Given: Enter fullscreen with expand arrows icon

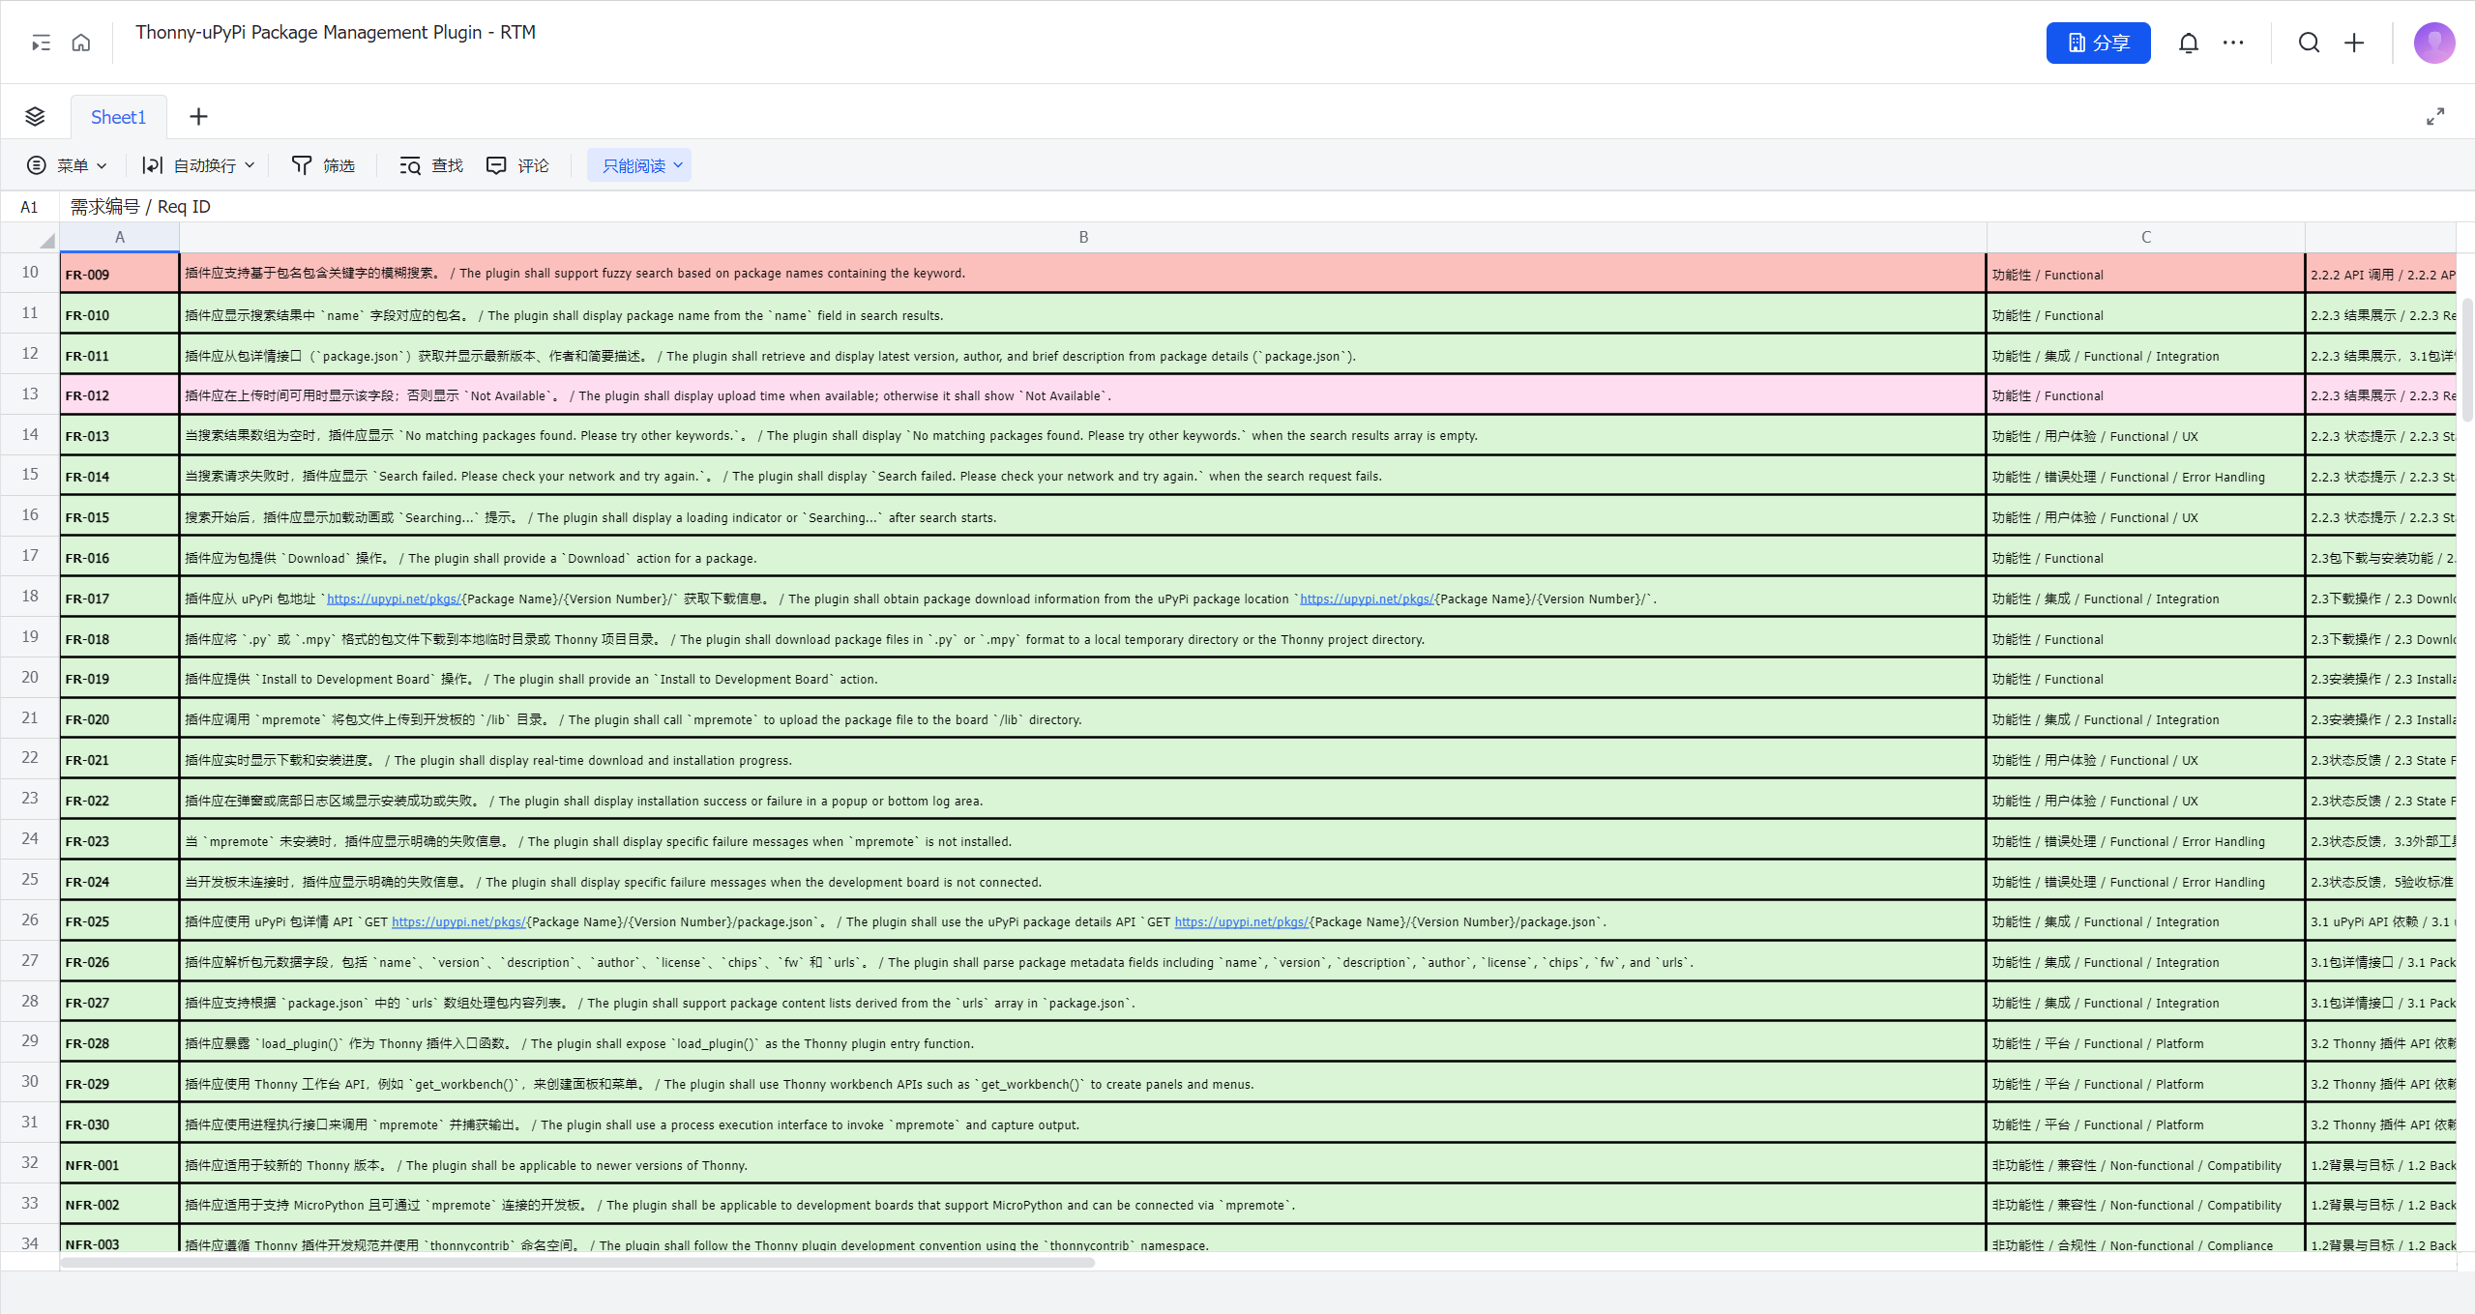Looking at the screenshot, I should click(2434, 117).
